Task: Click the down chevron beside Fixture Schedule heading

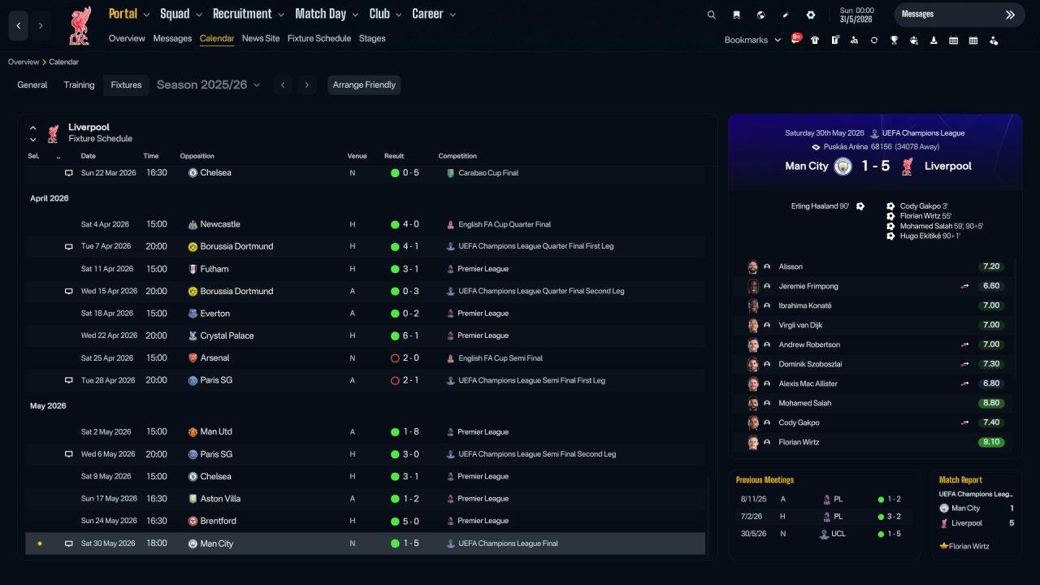Action: coord(33,139)
